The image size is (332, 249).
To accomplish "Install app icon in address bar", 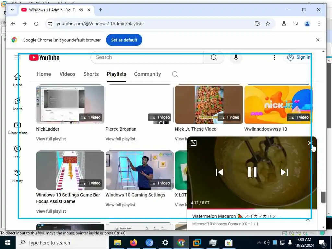I will (257, 24).
